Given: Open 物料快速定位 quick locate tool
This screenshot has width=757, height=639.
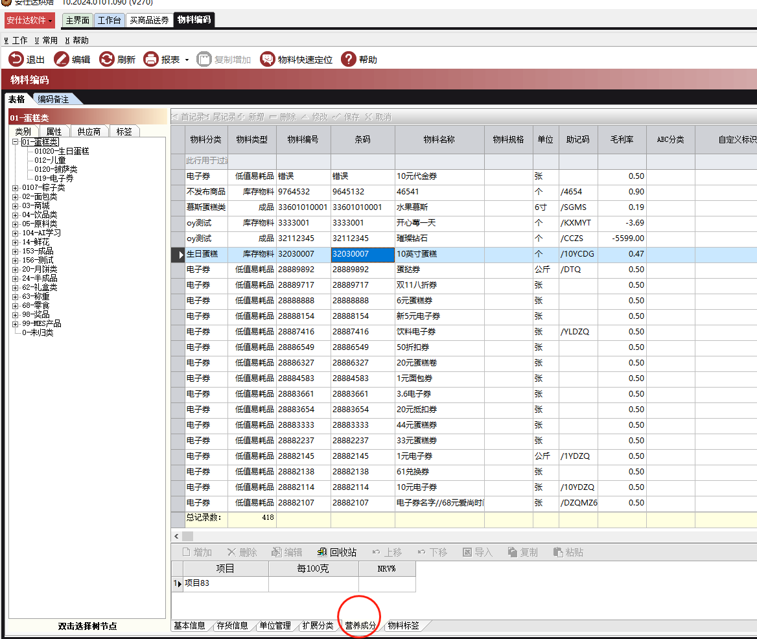Looking at the screenshot, I should pyautogui.click(x=267, y=60).
